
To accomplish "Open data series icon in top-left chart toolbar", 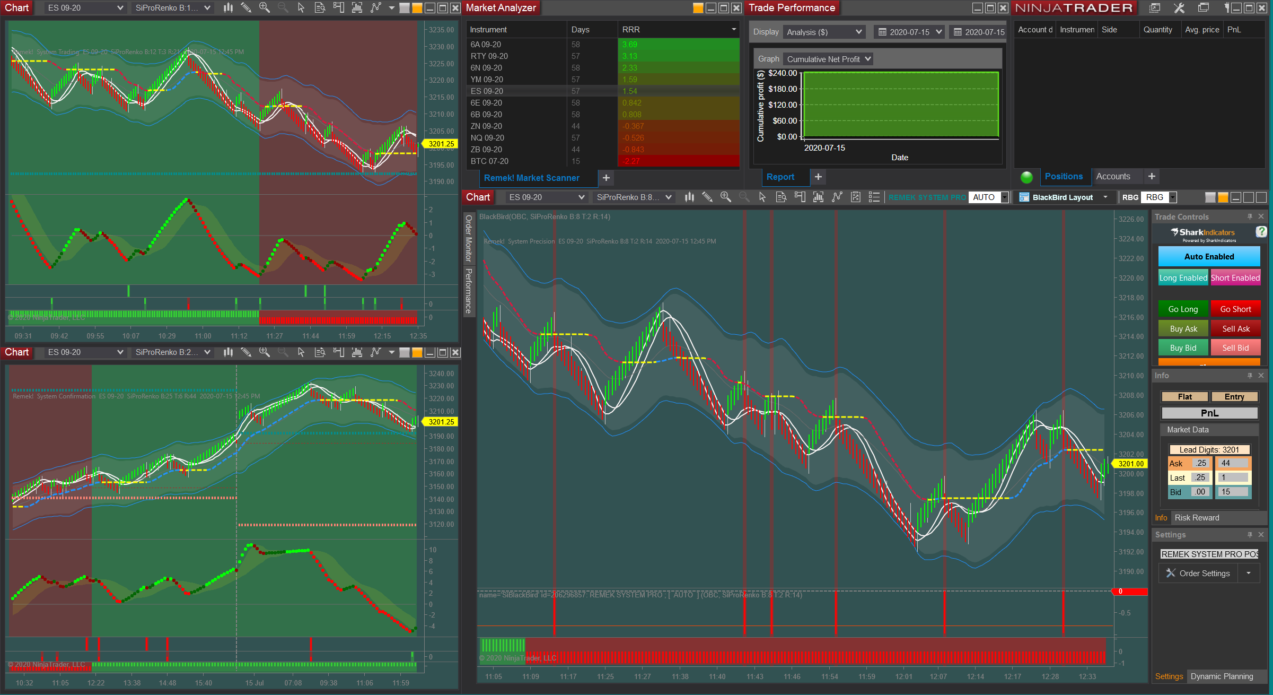I will click(x=320, y=8).
